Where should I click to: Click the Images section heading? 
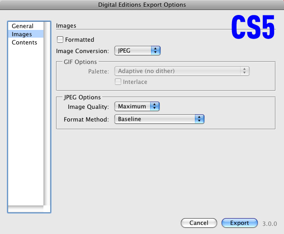(x=66, y=25)
